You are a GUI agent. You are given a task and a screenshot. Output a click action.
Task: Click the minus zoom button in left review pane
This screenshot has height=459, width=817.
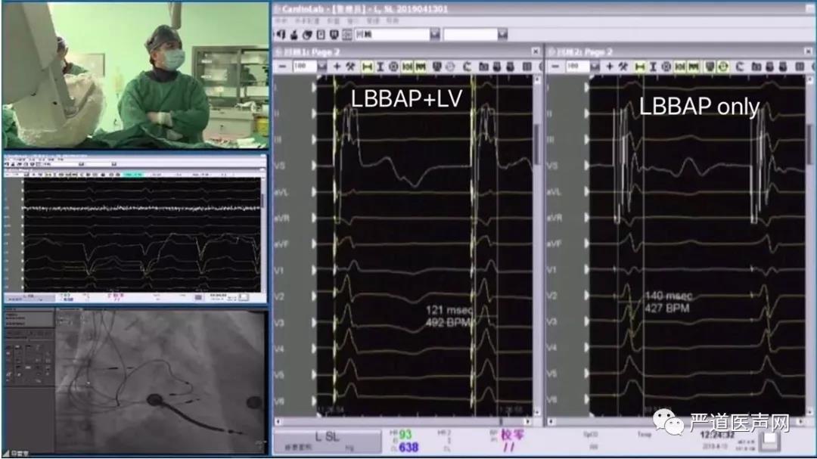point(281,67)
